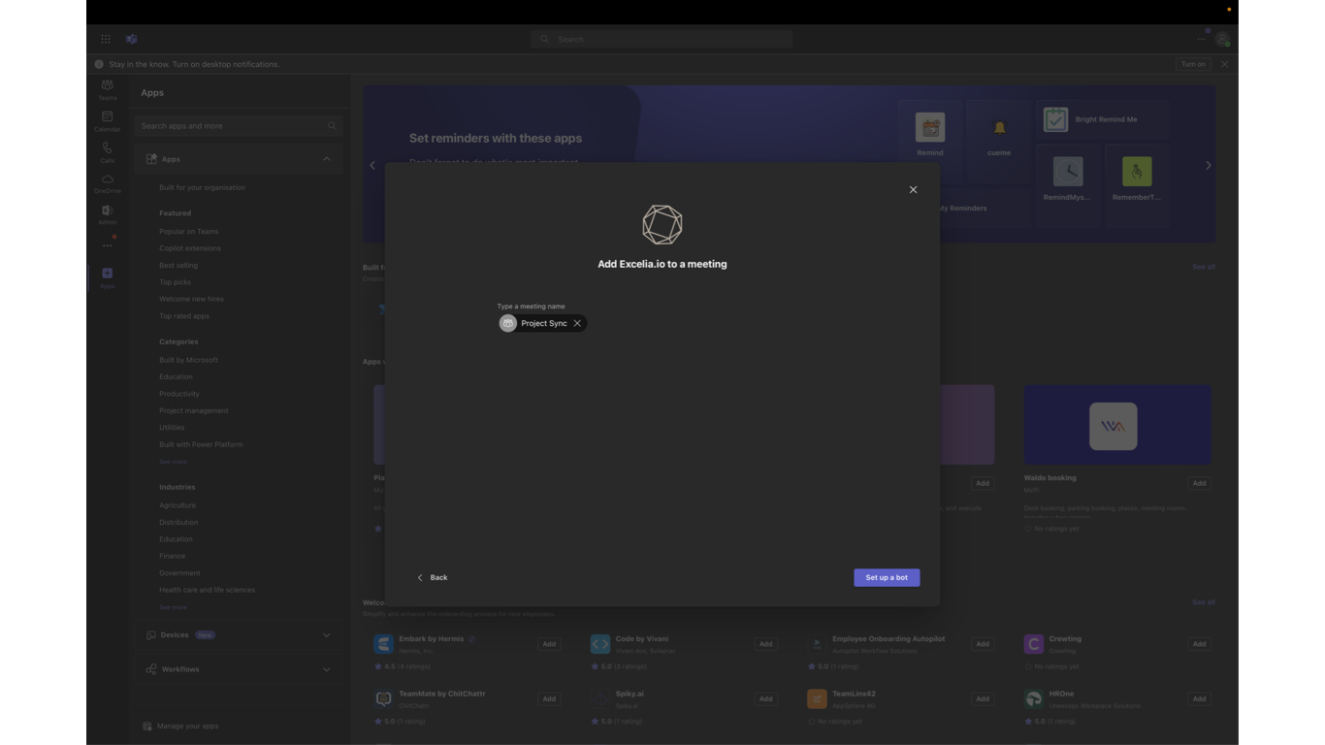
Task: Open the RememberT... app tile
Action: tap(1136, 179)
